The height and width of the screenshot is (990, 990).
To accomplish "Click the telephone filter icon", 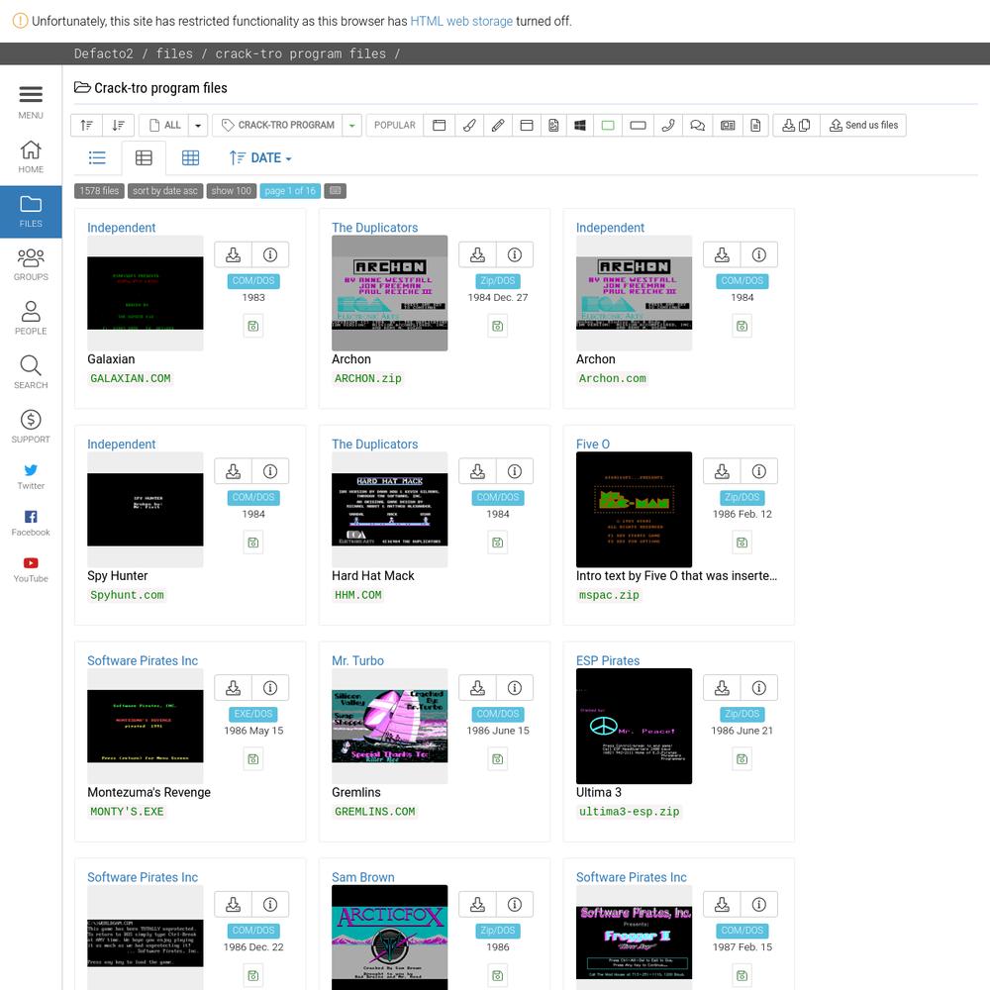I will point(667,126).
